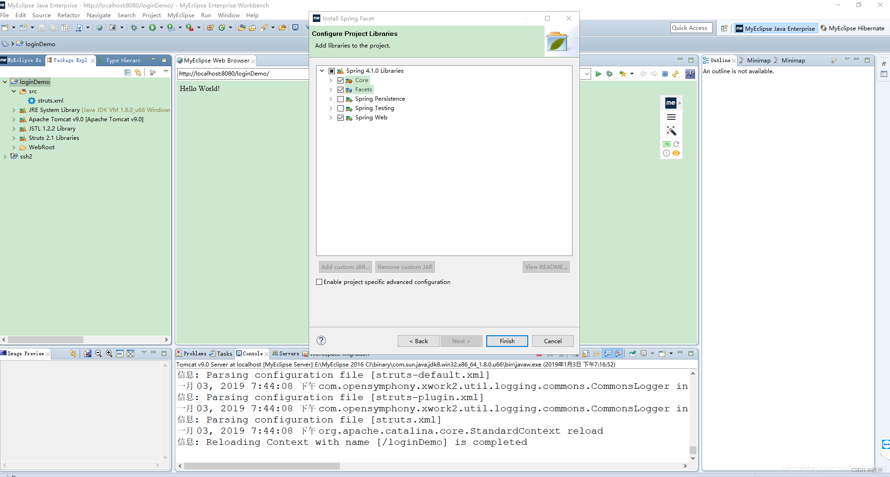This screenshot has width=890, height=477.
Task: Open the Window menu
Action: coord(228,15)
